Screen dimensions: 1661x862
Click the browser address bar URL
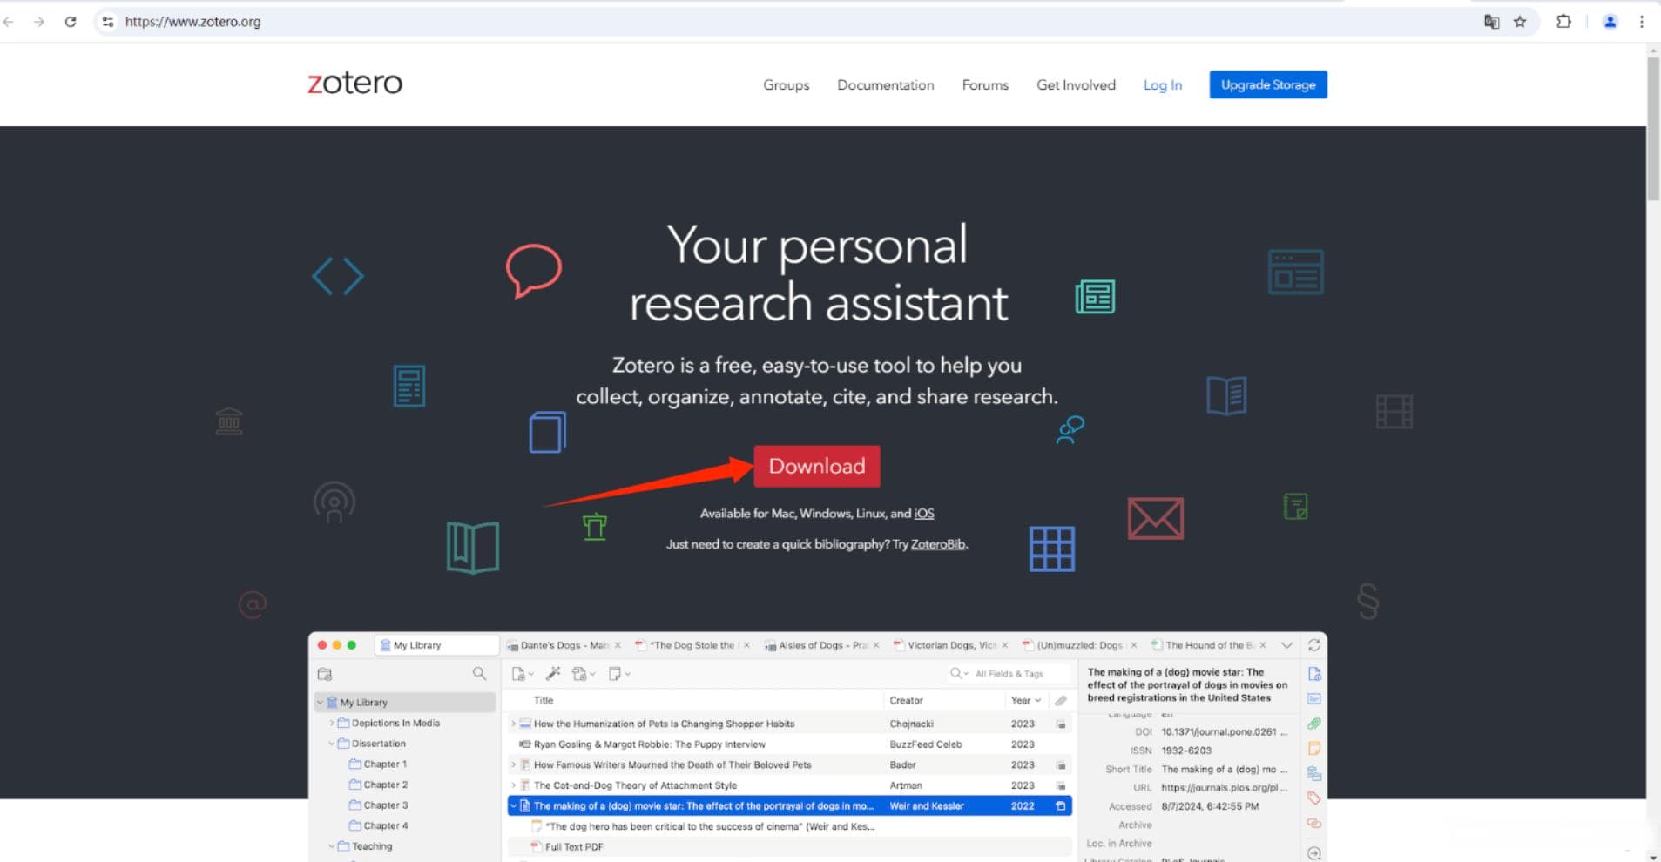click(x=192, y=22)
